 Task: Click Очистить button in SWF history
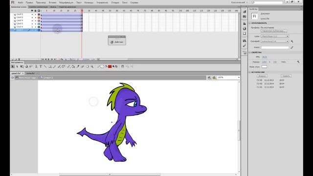click(286, 76)
